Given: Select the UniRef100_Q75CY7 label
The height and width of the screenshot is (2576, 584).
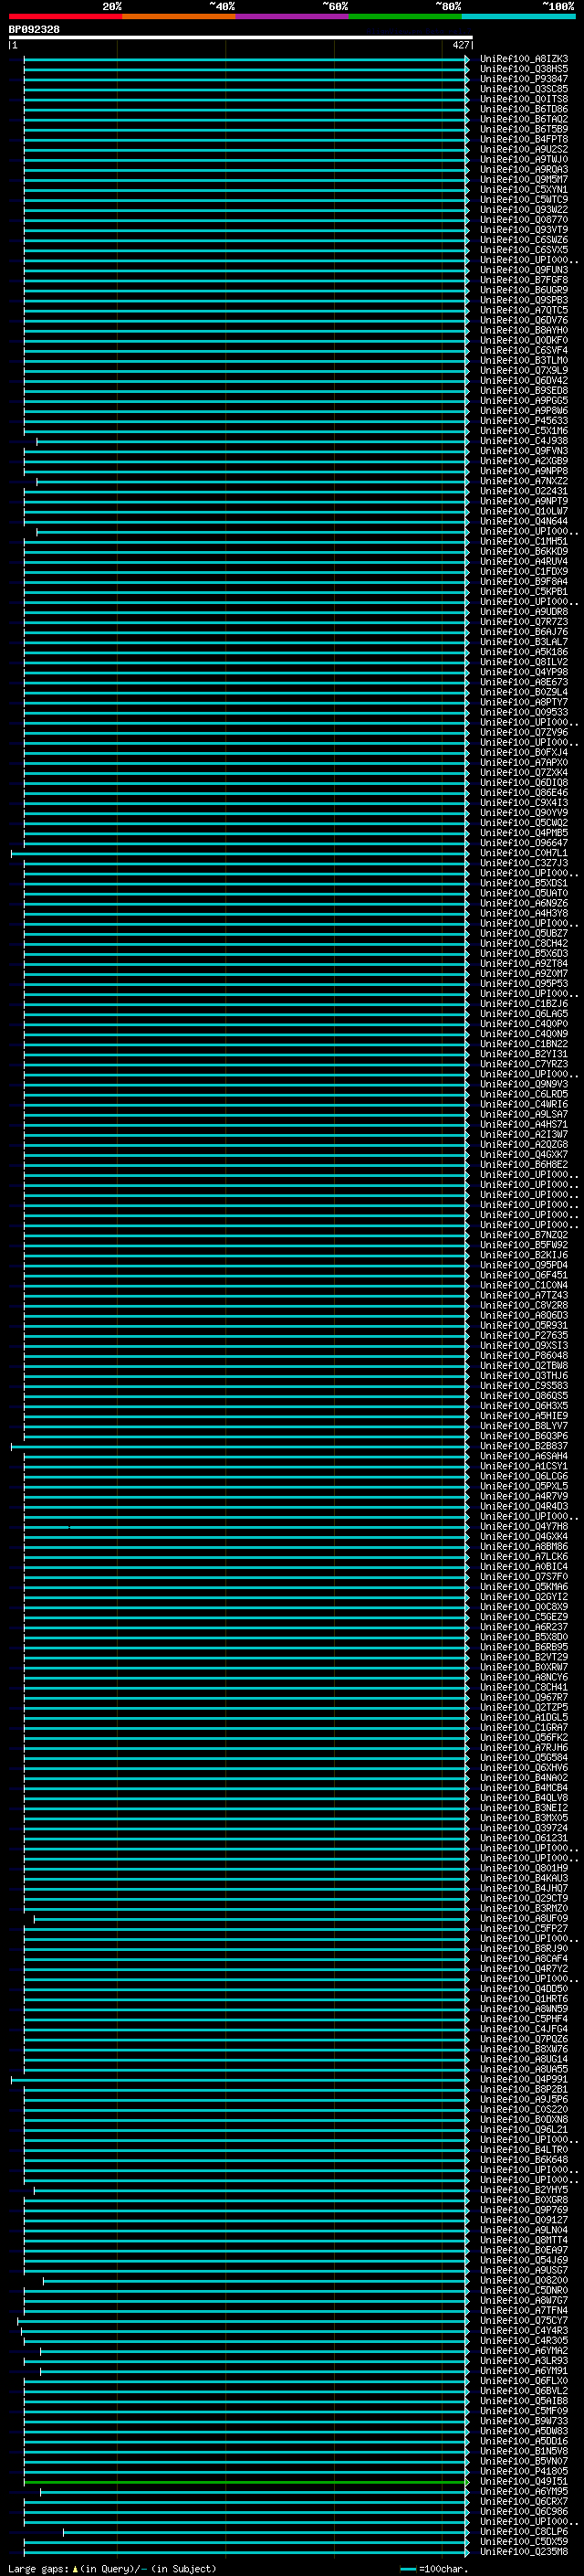Looking at the screenshot, I should pyautogui.click(x=524, y=2320).
